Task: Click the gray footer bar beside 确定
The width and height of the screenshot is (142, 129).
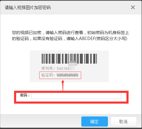Action: point(40,121)
